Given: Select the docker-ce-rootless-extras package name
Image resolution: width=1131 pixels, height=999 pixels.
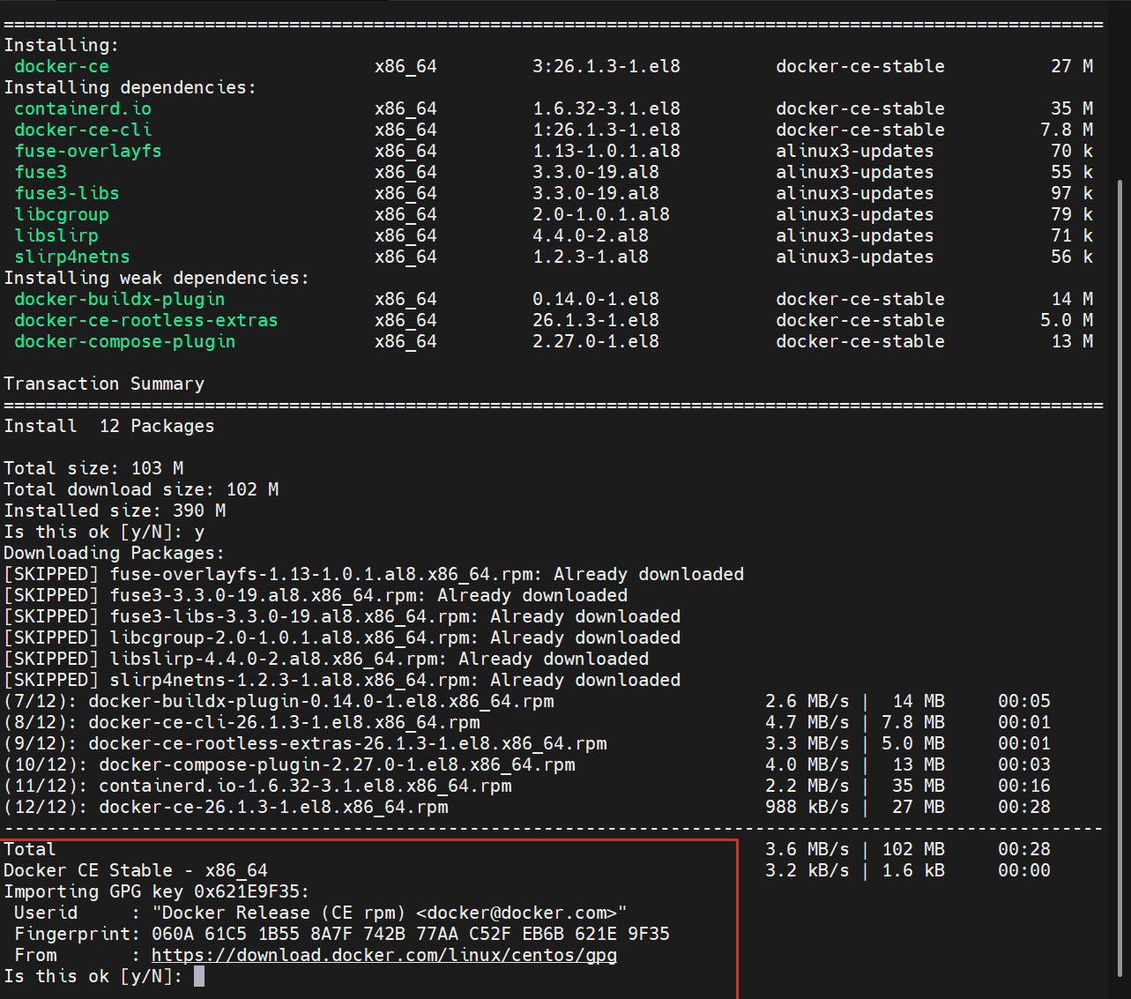Looking at the screenshot, I should point(145,320).
